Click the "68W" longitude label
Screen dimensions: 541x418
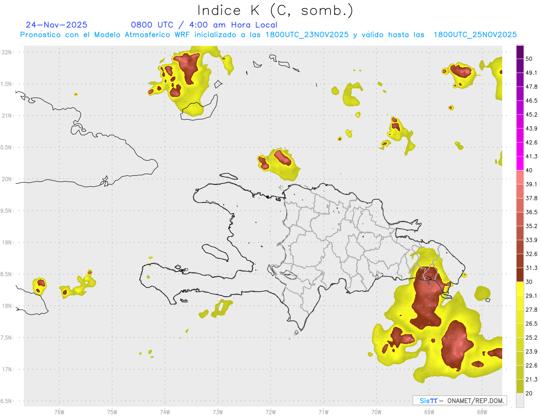(x=482, y=412)
